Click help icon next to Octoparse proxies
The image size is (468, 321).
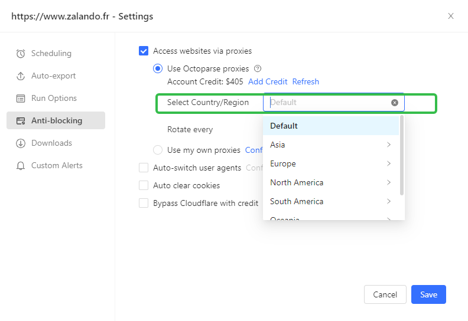pos(258,68)
